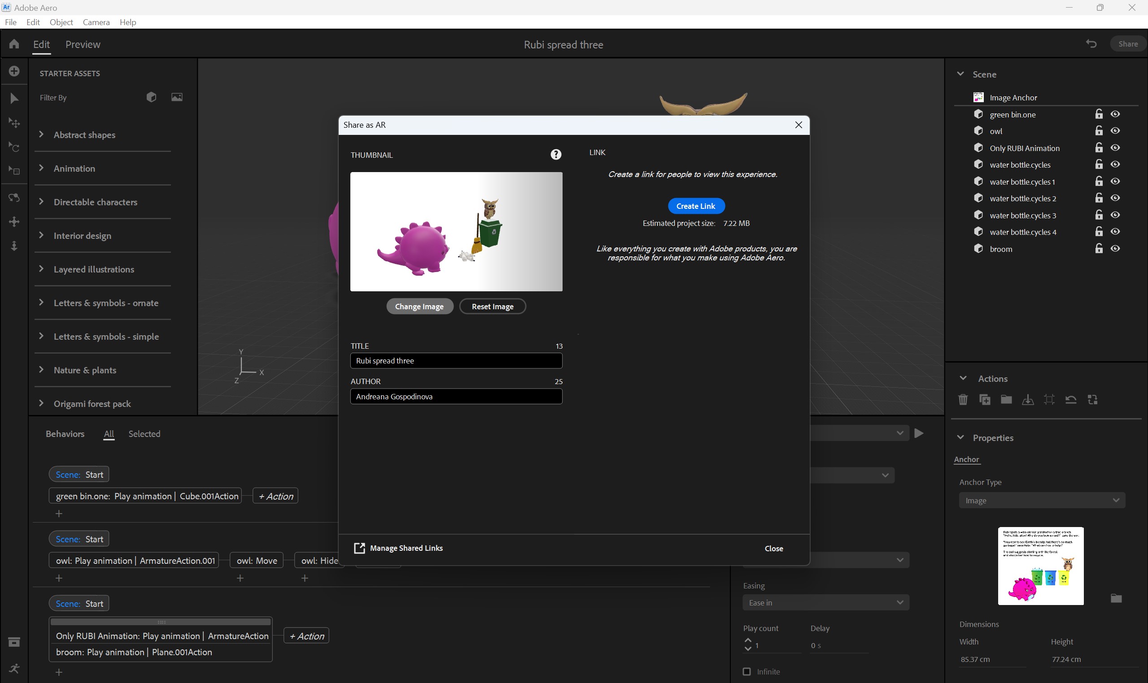The height and width of the screenshot is (683, 1148).
Task: Click the trash delete icon in Actions
Action: (x=963, y=399)
